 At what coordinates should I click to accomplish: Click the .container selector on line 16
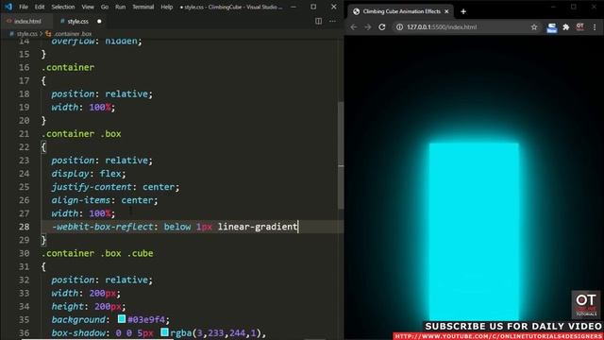68,67
